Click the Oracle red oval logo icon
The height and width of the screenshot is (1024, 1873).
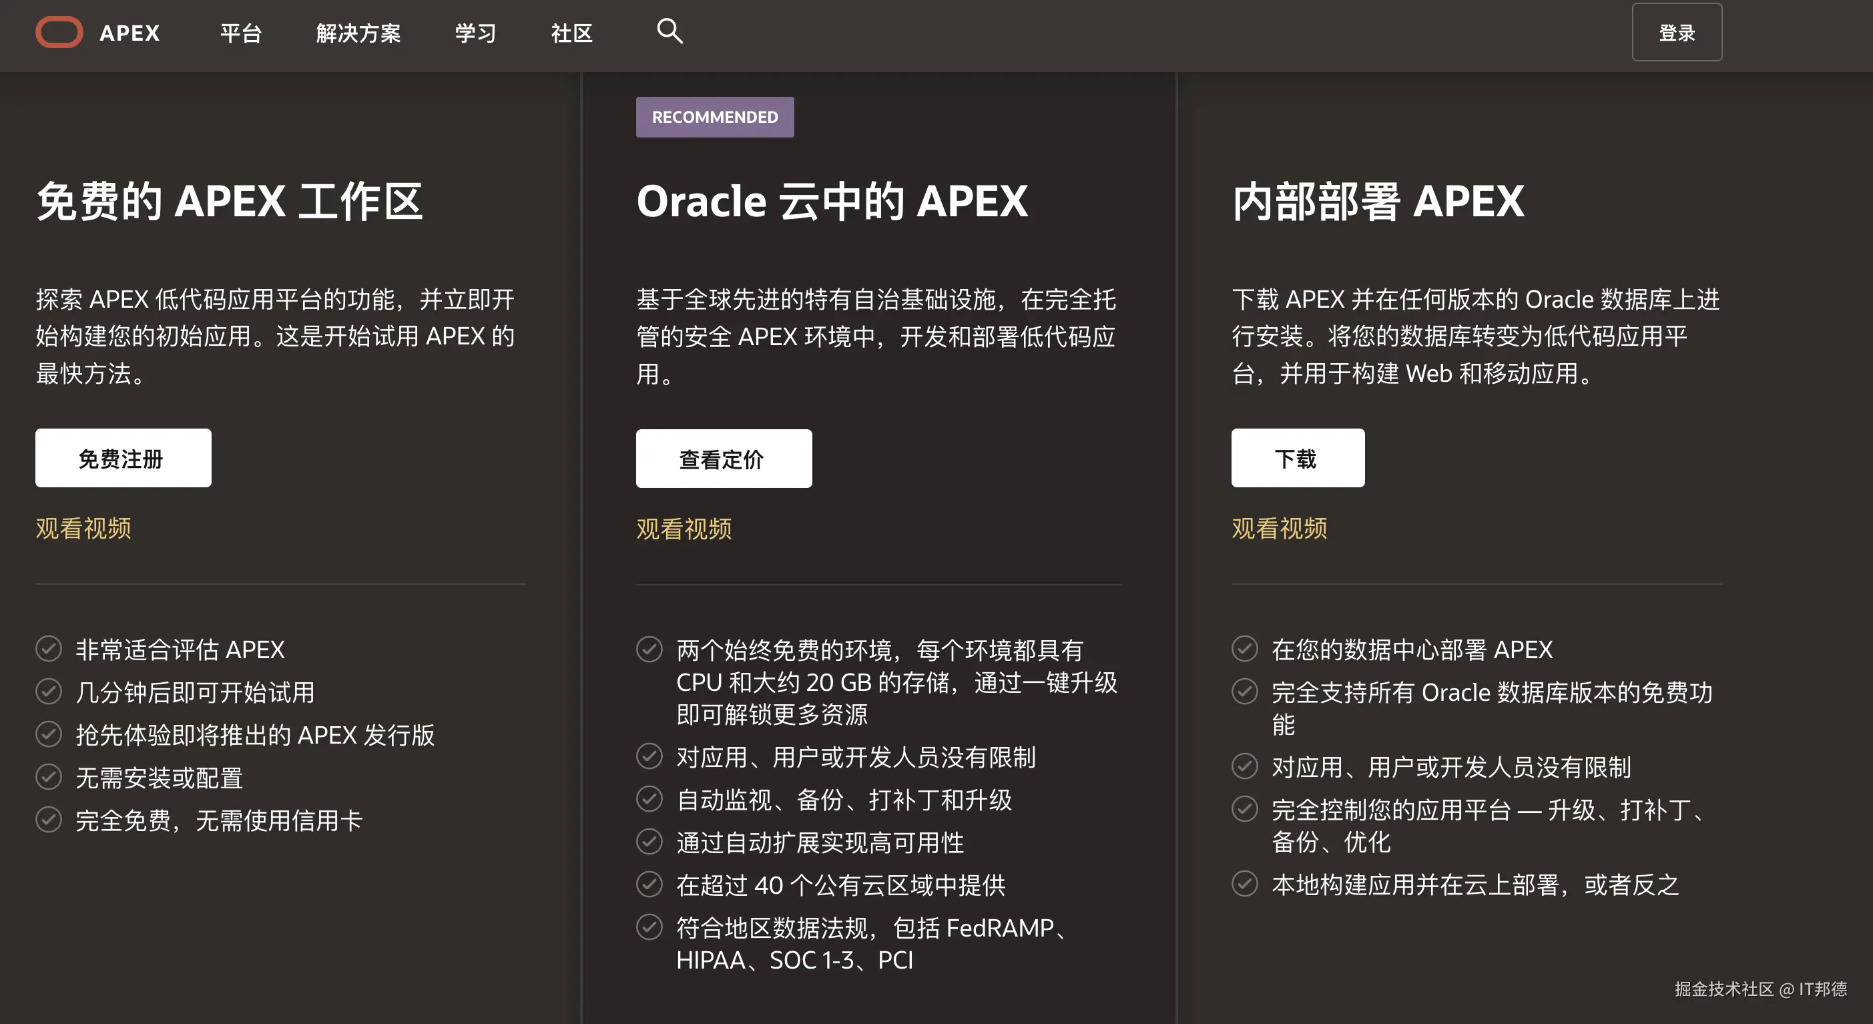pyautogui.click(x=59, y=33)
